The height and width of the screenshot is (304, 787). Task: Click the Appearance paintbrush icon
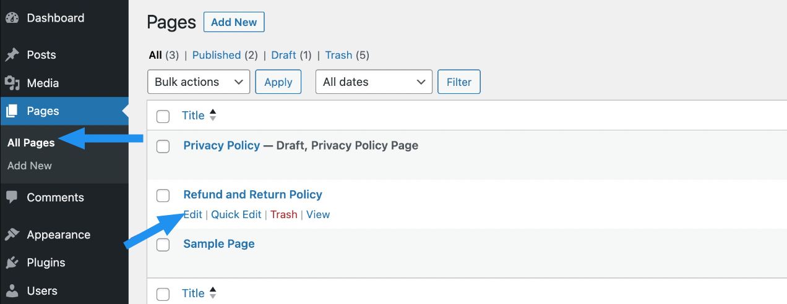[12, 235]
